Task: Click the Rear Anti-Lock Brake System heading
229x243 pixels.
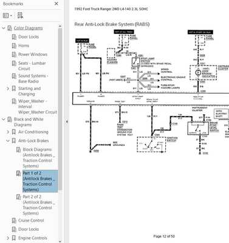Action: pos(112,24)
